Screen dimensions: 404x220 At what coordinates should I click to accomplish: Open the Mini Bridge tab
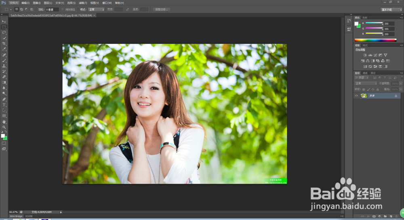click(x=16, y=216)
